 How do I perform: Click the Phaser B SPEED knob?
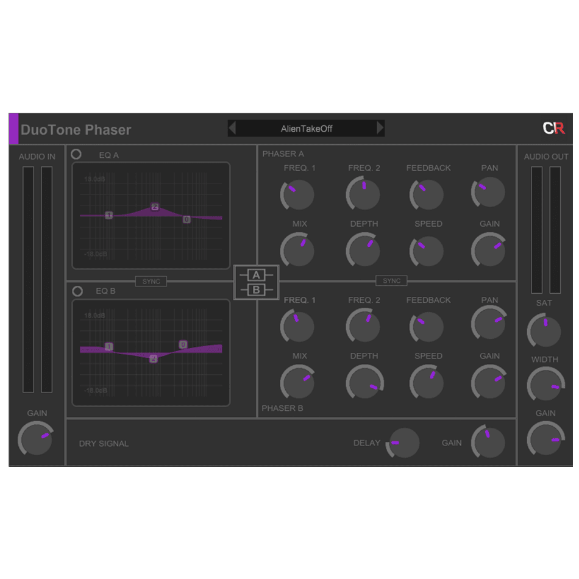tap(427, 383)
